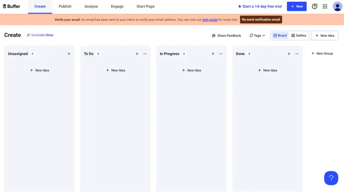Open the floating help chat button
344x192 pixels.
pyautogui.click(x=331, y=178)
